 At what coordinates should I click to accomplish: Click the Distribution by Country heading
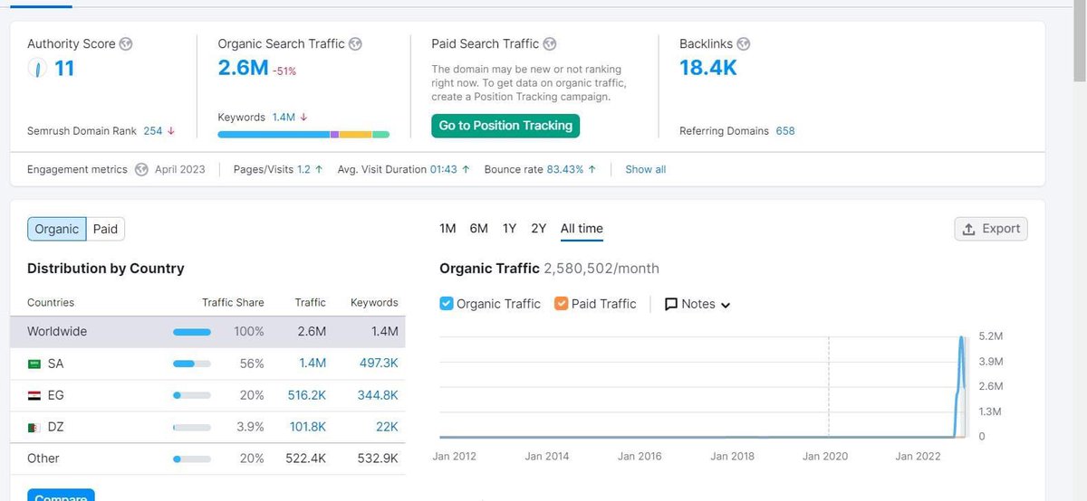(x=106, y=269)
